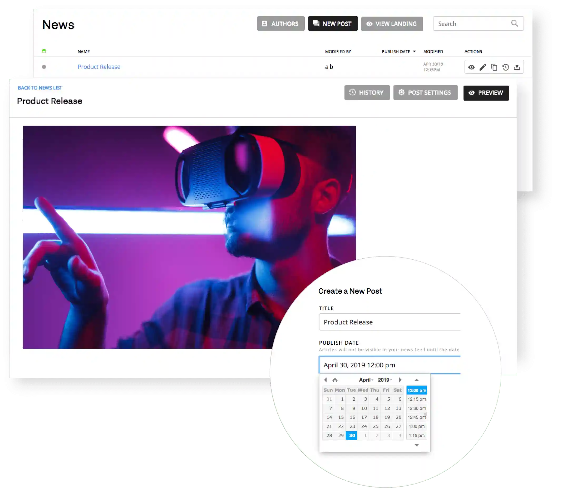
Task: Click the eye view icon in Actions
Action: tap(471, 67)
